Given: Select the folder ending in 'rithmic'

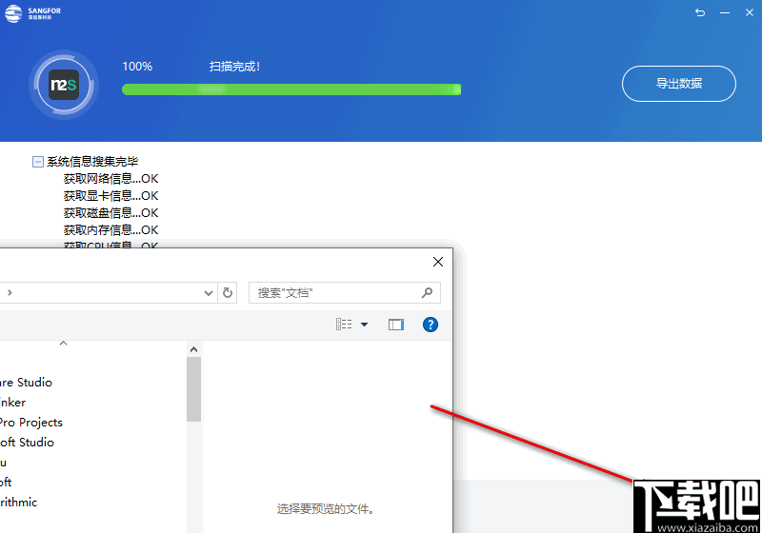Looking at the screenshot, I should point(19,502).
